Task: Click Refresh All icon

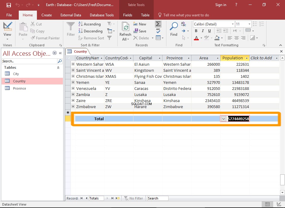Action: point(126,27)
